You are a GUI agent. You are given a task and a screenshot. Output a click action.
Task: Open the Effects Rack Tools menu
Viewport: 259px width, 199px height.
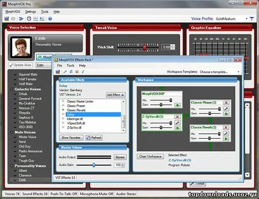click(x=71, y=65)
